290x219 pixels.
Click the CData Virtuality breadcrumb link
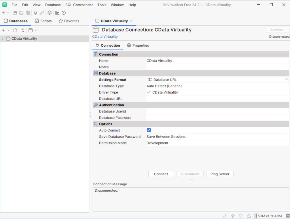pyautogui.click(x=105, y=37)
